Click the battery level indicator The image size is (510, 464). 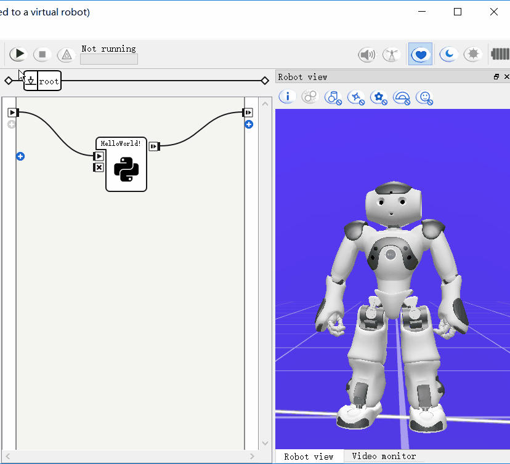coord(500,54)
